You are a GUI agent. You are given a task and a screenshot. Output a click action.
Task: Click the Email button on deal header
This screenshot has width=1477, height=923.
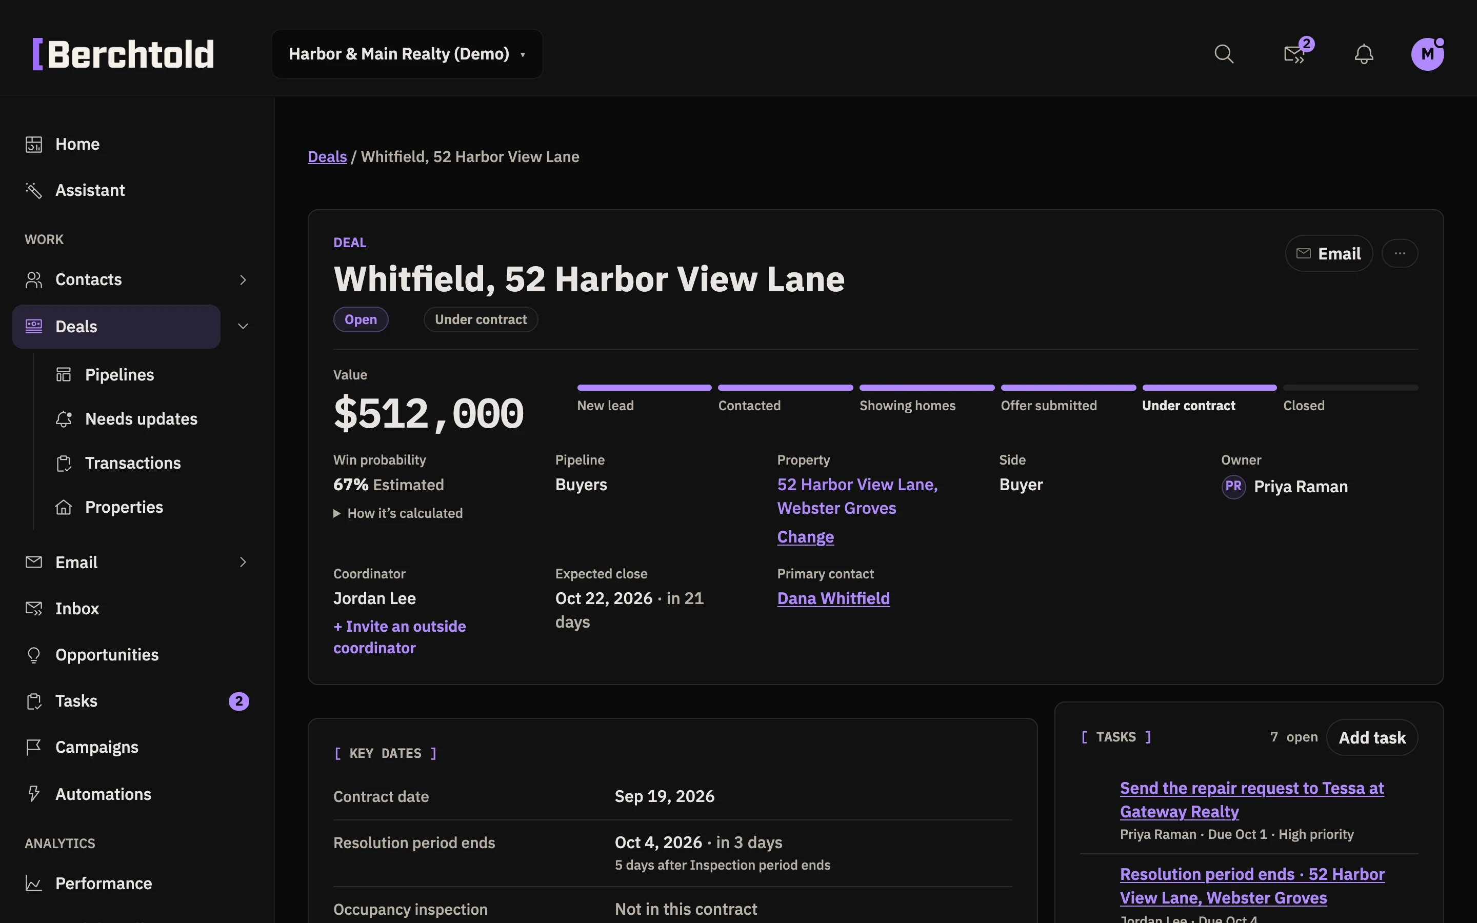click(1329, 253)
